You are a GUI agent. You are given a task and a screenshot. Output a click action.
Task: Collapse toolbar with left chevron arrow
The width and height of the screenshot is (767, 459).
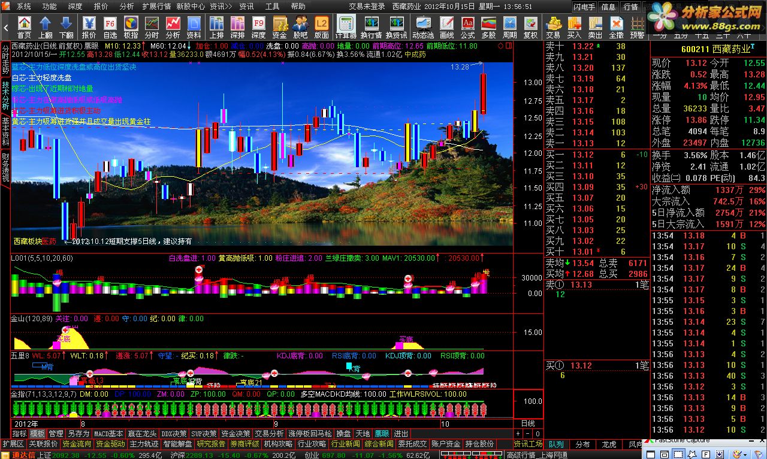[6, 28]
